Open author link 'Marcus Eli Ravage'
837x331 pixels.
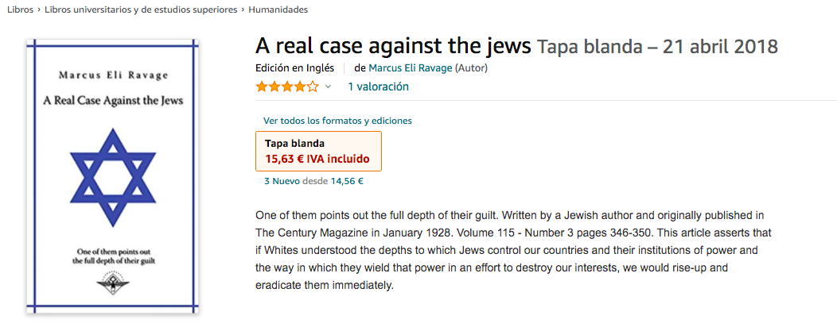click(410, 67)
